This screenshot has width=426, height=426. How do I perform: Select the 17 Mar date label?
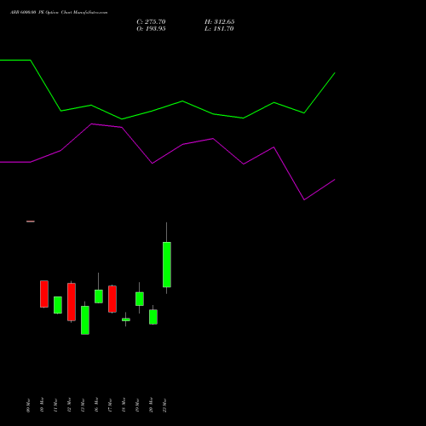click(110, 405)
